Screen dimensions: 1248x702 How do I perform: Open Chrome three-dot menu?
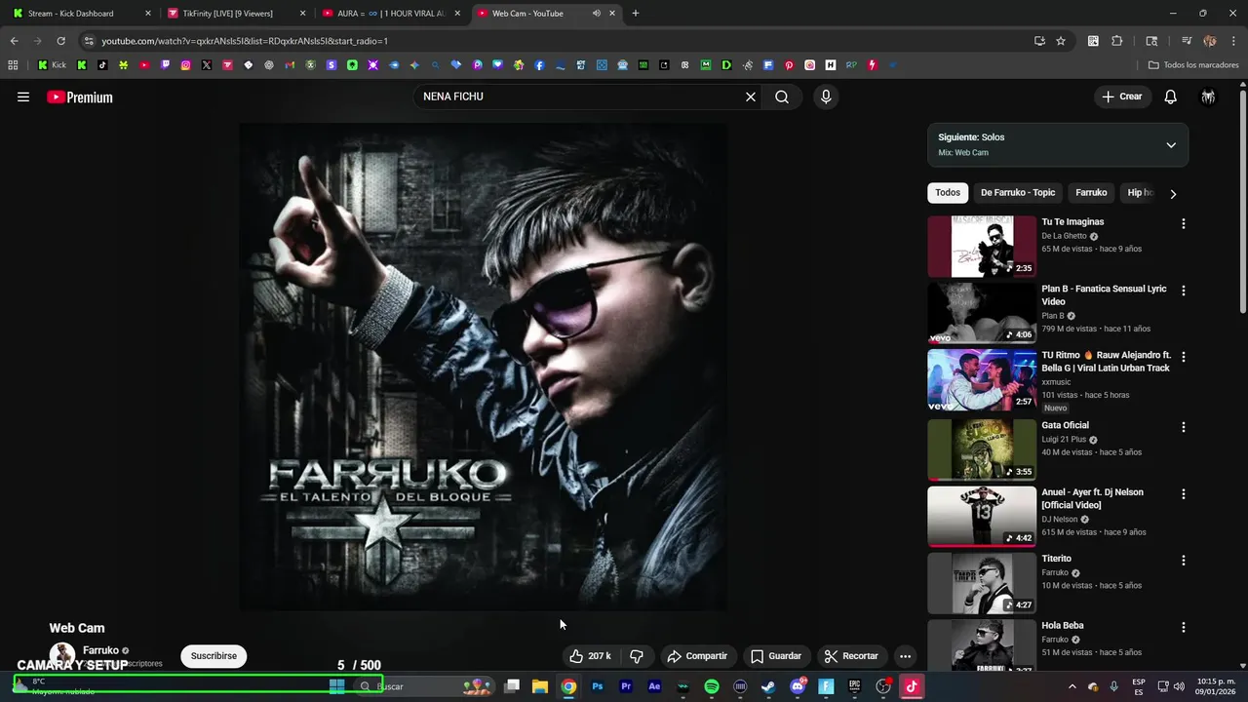[x=1231, y=41]
